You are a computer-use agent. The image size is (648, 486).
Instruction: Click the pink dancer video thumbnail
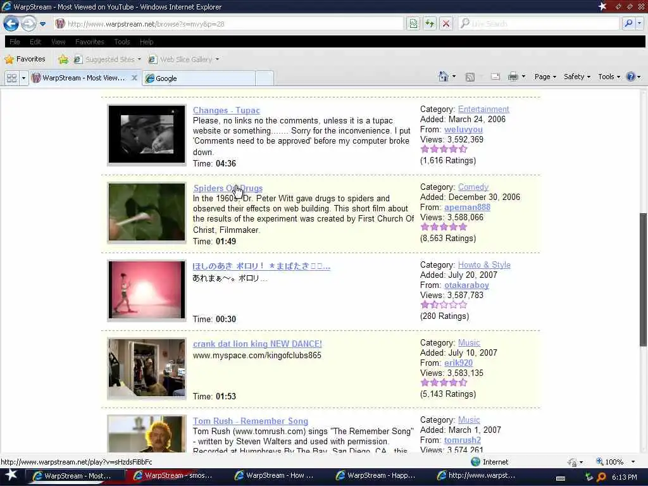pyautogui.click(x=147, y=290)
